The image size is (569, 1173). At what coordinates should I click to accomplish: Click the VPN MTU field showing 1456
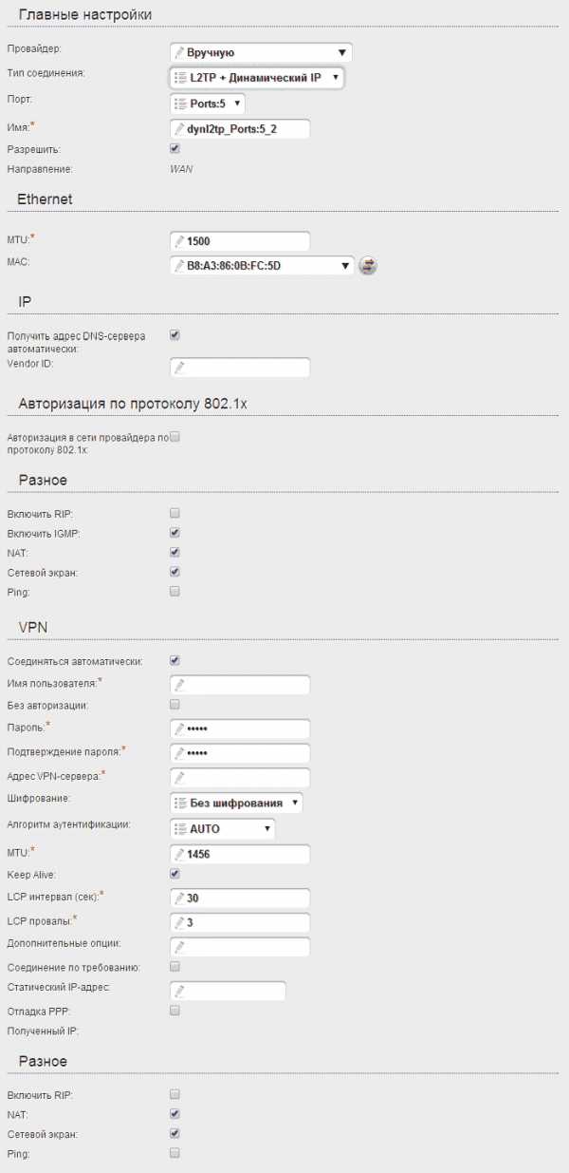click(240, 854)
